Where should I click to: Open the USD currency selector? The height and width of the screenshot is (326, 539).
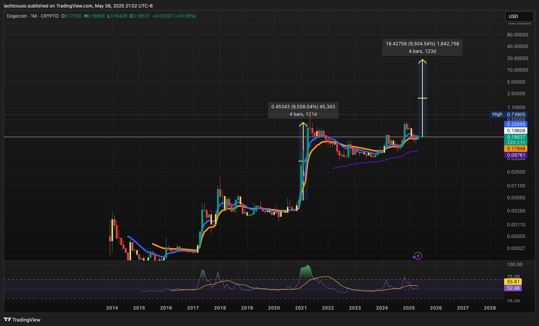pos(519,16)
